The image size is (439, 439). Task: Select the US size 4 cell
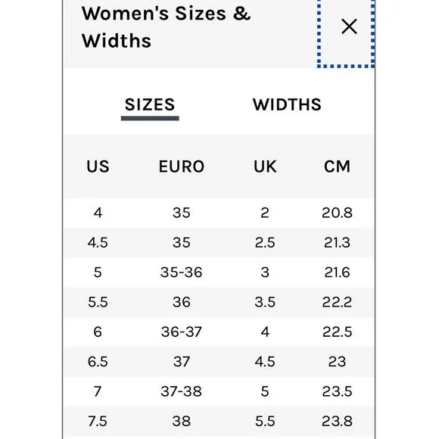tap(98, 213)
